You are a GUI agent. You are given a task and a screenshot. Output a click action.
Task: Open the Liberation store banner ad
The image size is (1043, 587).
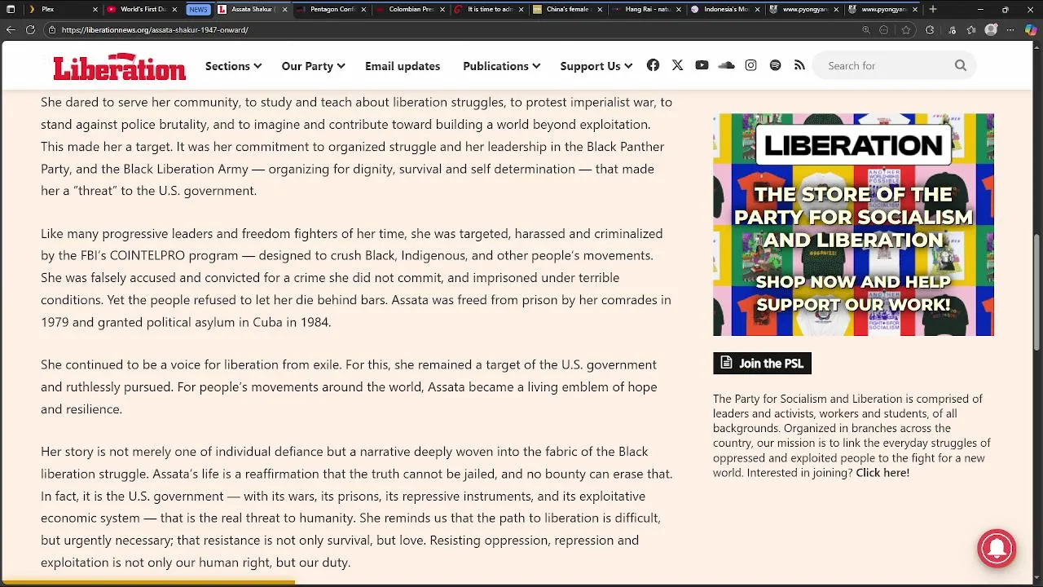[x=853, y=224]
